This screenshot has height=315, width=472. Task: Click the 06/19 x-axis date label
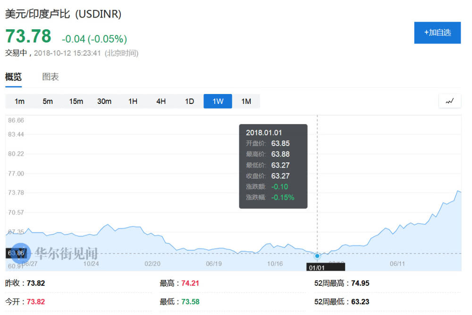pyautogui.click(x=214, y=264)
